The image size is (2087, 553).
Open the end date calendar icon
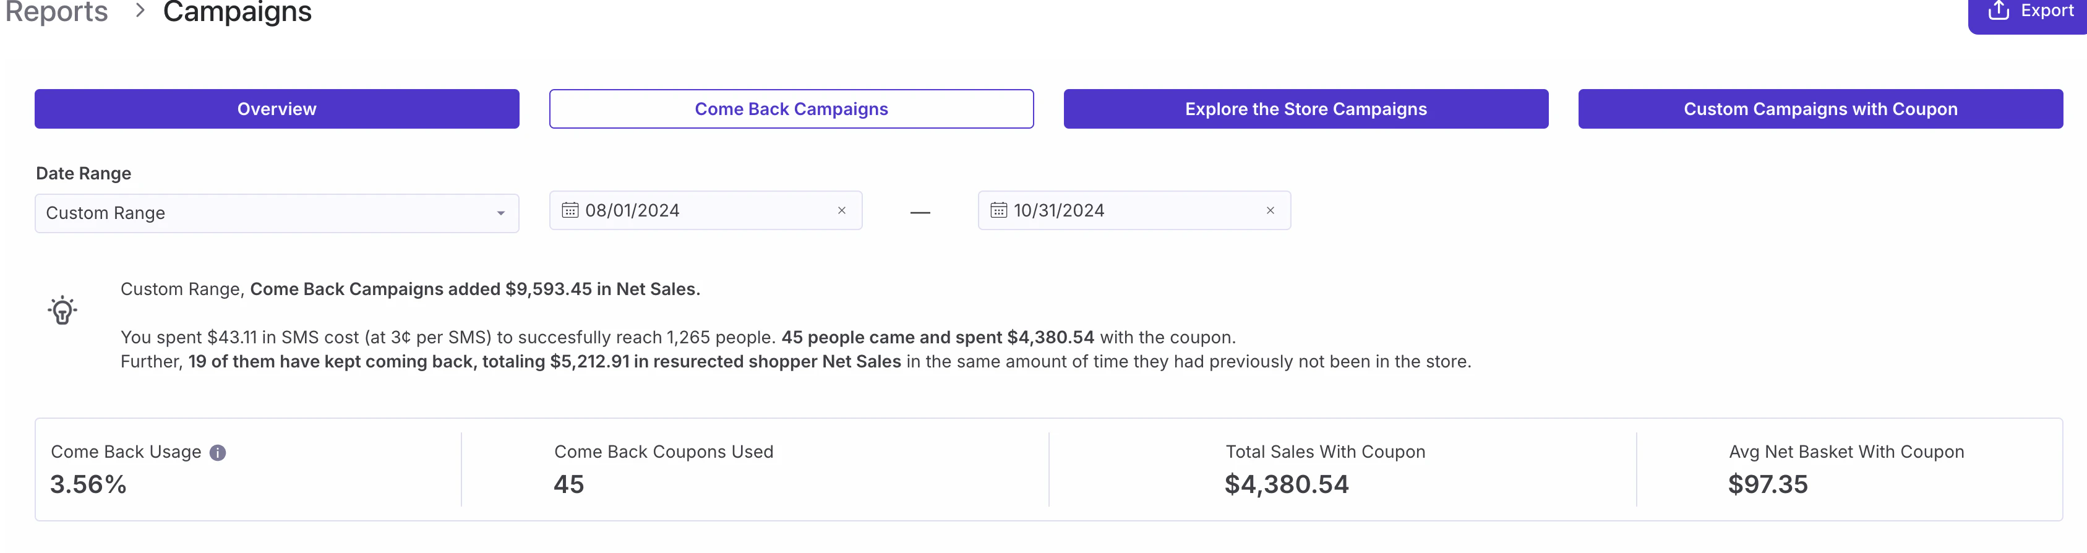click(x=998, y=210)
